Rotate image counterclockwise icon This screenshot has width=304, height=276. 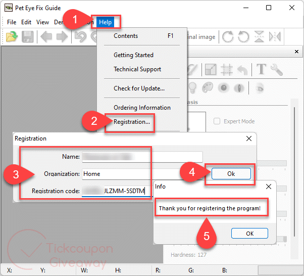[x=243, y=36]
